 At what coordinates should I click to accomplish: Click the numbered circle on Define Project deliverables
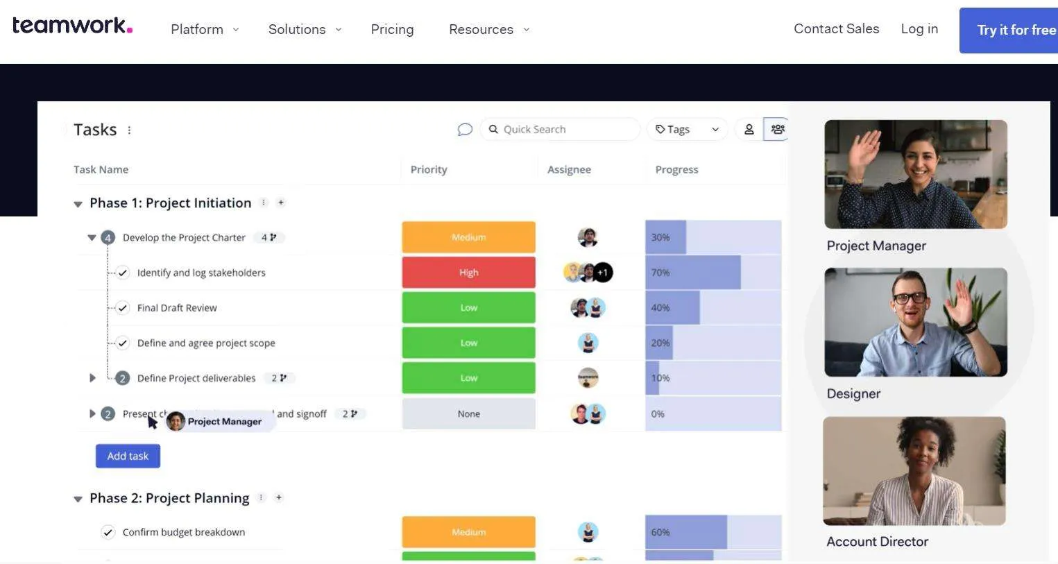pos(122,378)
